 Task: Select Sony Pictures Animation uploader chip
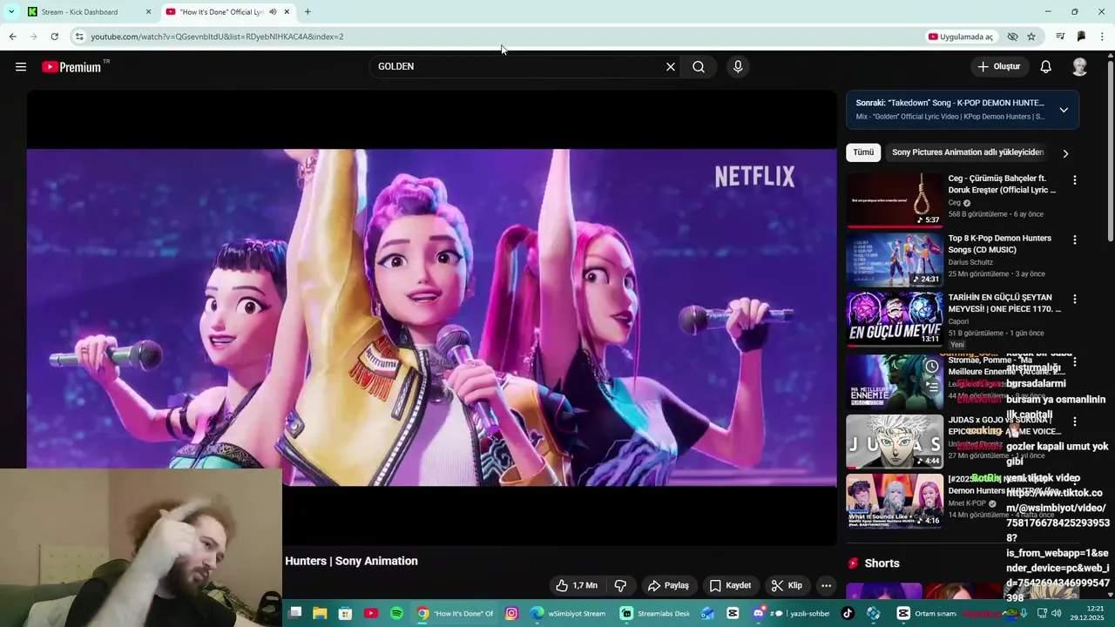(967, 152)
